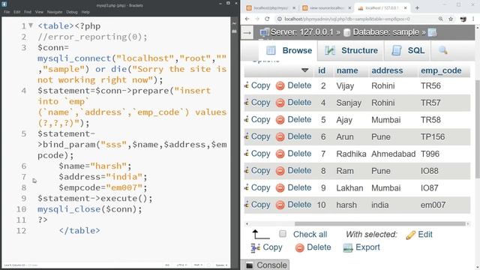Click the red Delete icon for harsh row
Viewport: 480px width, 270px height.
click(x=280, y=205)
